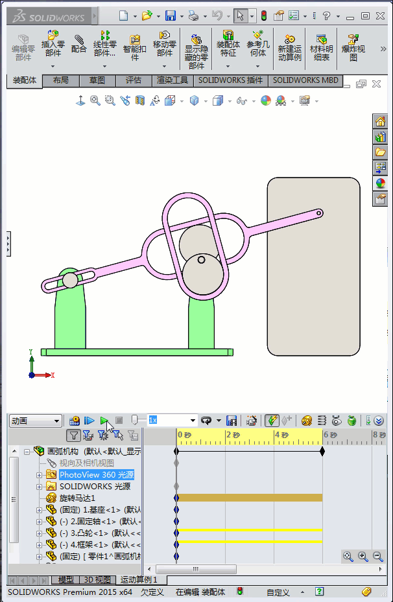
Task: Click the Gravity apple icon
Action: tap(352, 421)
